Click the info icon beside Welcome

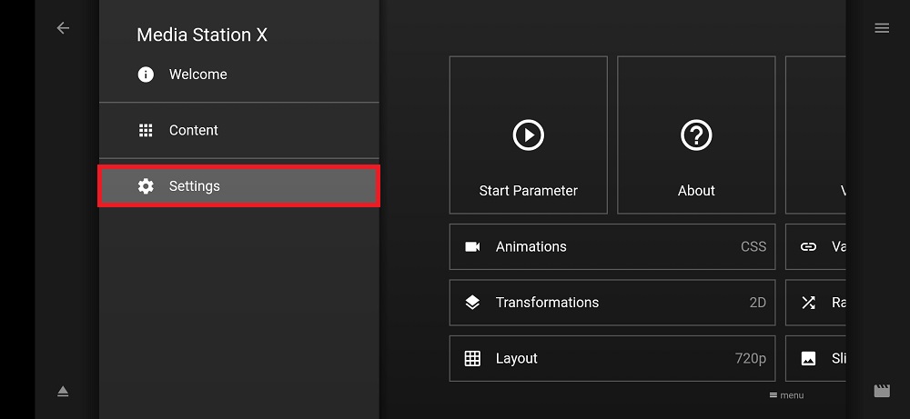click(146, 75)
